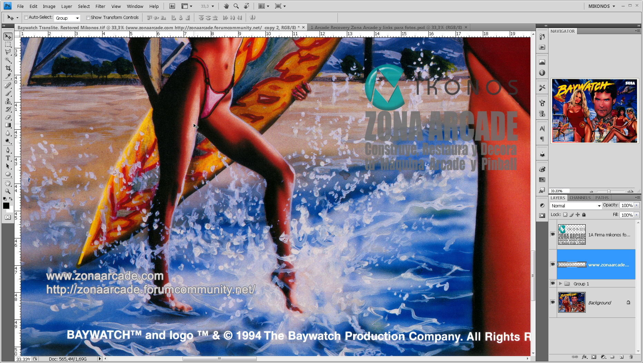
Task: Enable Show Transform Controls
Action: (89, 17)
